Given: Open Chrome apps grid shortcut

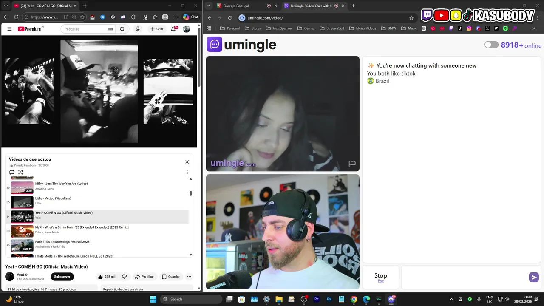Looking at the screenshot, I should pyautogui.click(x=209, y=28).
